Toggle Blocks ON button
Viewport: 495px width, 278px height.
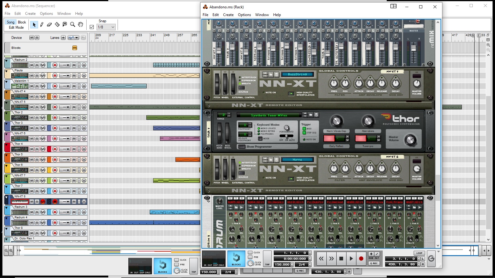click(75, 48)
